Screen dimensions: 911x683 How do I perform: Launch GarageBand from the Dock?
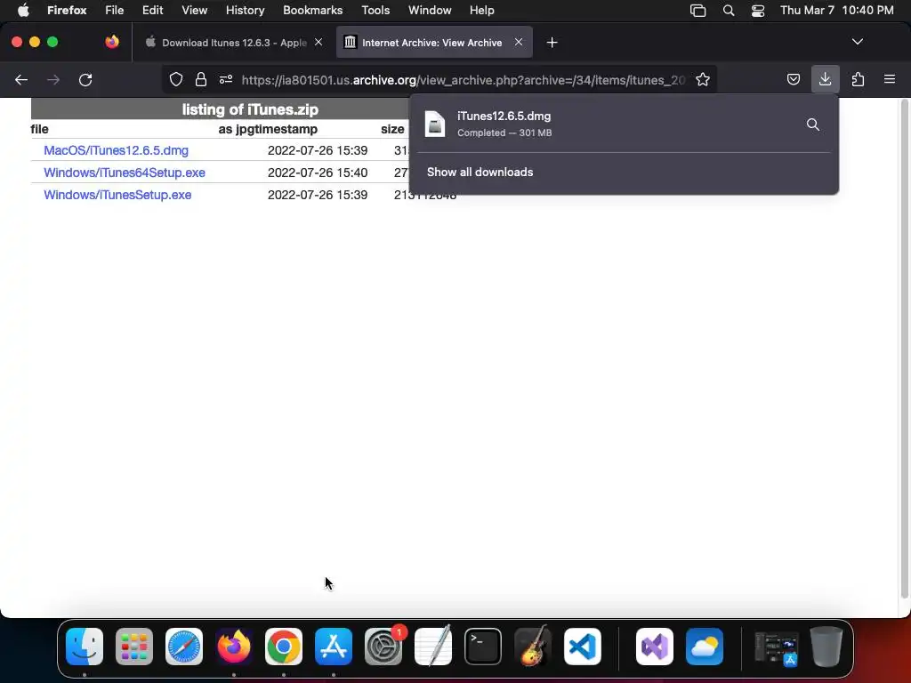click(x=533, y=647)
